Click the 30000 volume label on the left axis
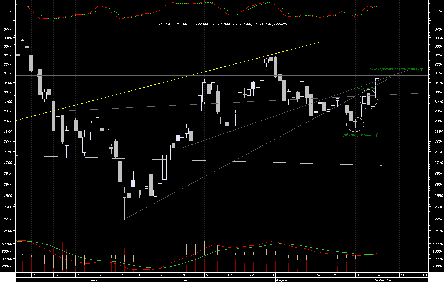The height and width of the screenshot is (282, 444). pyautogui.click(x=7, y=259)
